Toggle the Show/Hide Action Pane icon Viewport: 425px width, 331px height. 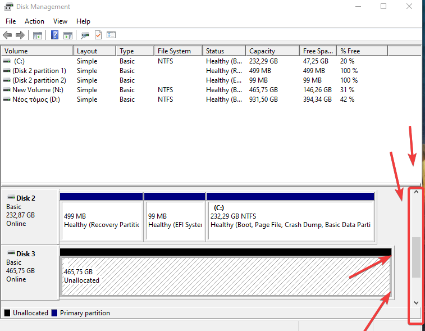[68, 35]
